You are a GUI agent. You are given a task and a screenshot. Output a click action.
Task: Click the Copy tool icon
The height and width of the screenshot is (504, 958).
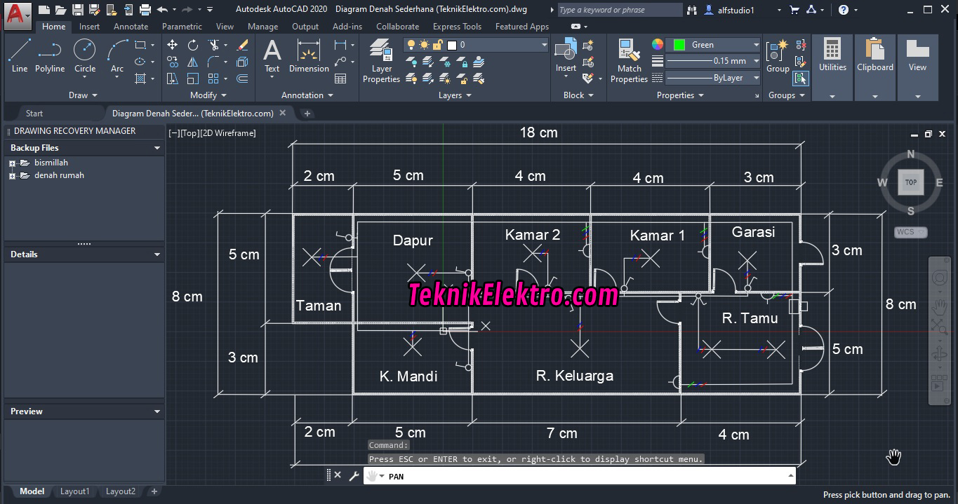tap(172, 62)
